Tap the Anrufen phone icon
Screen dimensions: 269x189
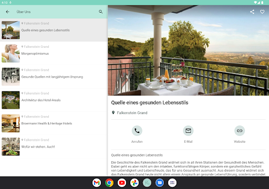(x=137, y=131)
